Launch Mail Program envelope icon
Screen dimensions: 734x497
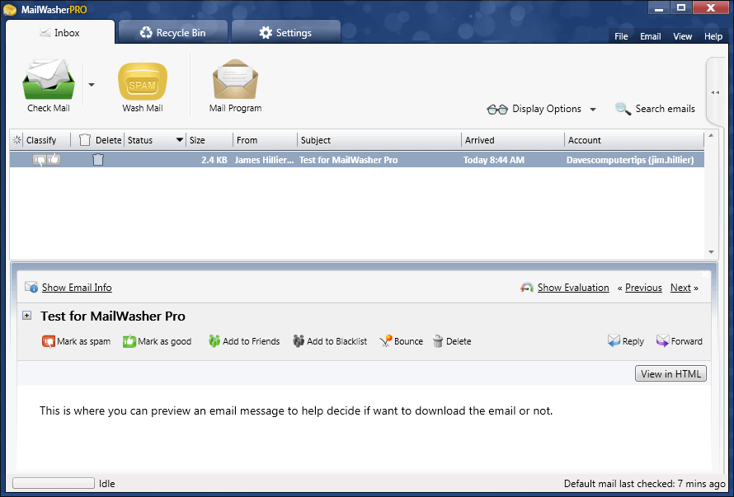tap(235, 79)
